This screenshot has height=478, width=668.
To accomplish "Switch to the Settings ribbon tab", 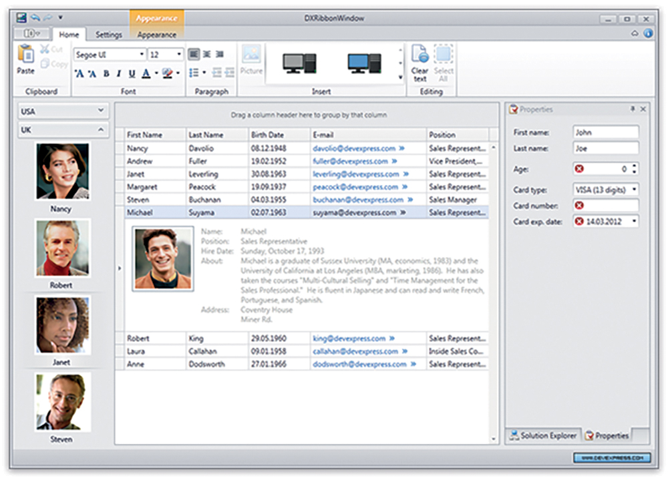I will click(x=108, y=35).
